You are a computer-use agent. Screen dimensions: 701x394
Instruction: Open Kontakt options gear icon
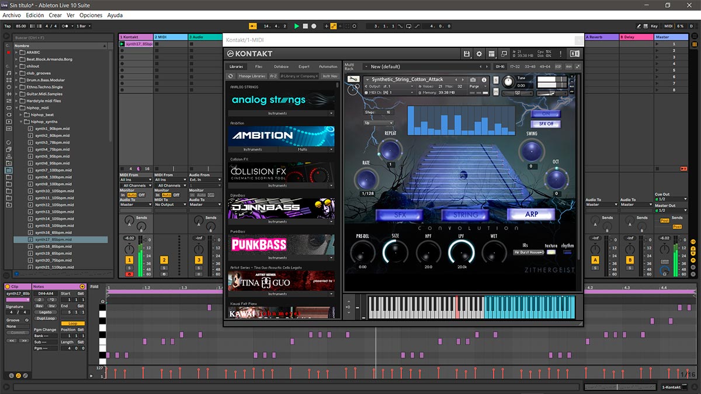(x=480, y=54)
